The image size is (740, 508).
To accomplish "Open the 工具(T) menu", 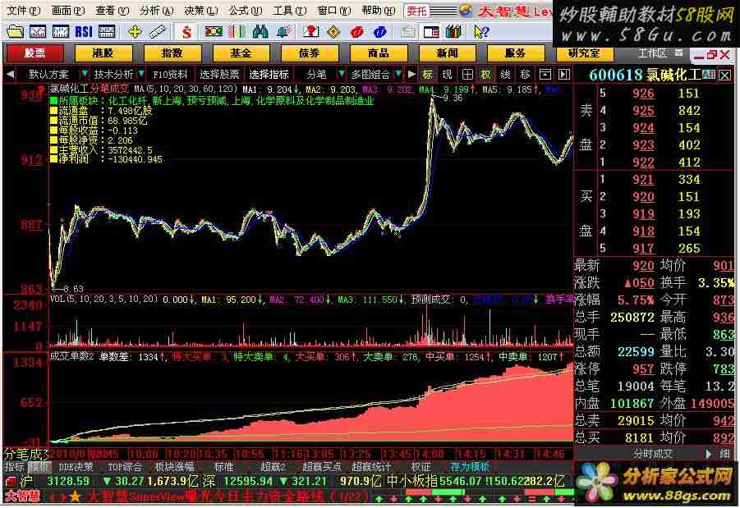I will [289, 10].
